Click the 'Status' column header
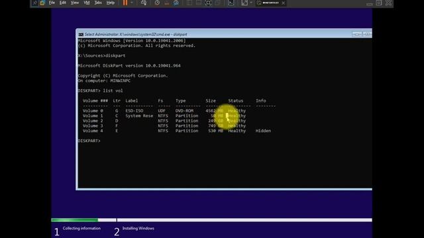 236,100
